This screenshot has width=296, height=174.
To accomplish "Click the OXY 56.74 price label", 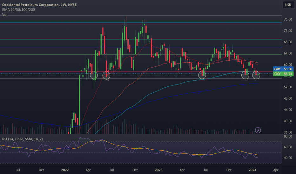I will tap(283, 74).
